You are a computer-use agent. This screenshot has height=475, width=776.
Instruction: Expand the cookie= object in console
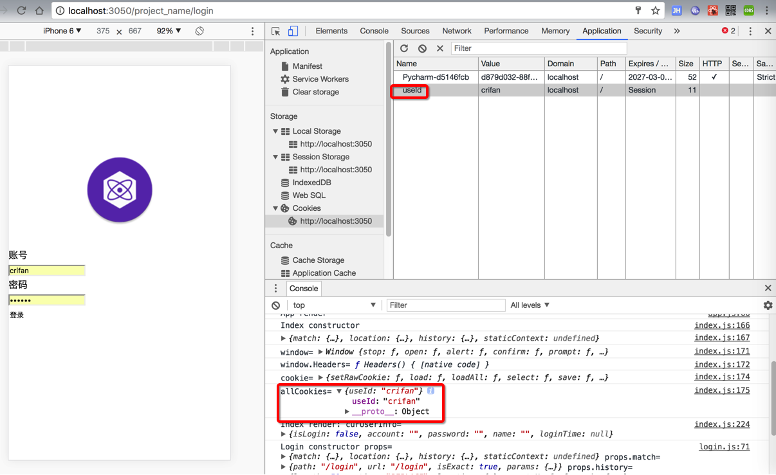click(x=320, y=377)
